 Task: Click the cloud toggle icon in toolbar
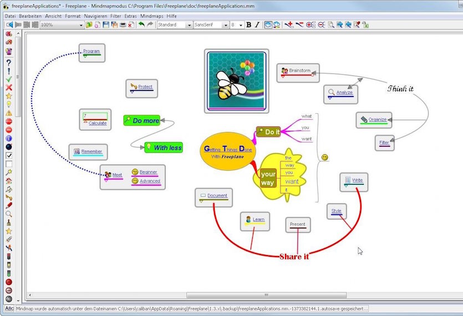click(x=268, y=25)
